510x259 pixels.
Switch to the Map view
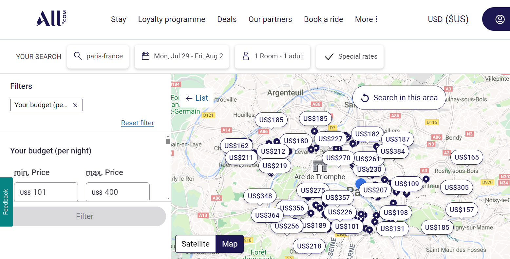229,244
